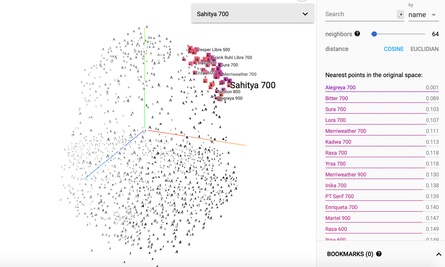
Task: Select the Rasa 500 point in plot
Action: point(207,63)
